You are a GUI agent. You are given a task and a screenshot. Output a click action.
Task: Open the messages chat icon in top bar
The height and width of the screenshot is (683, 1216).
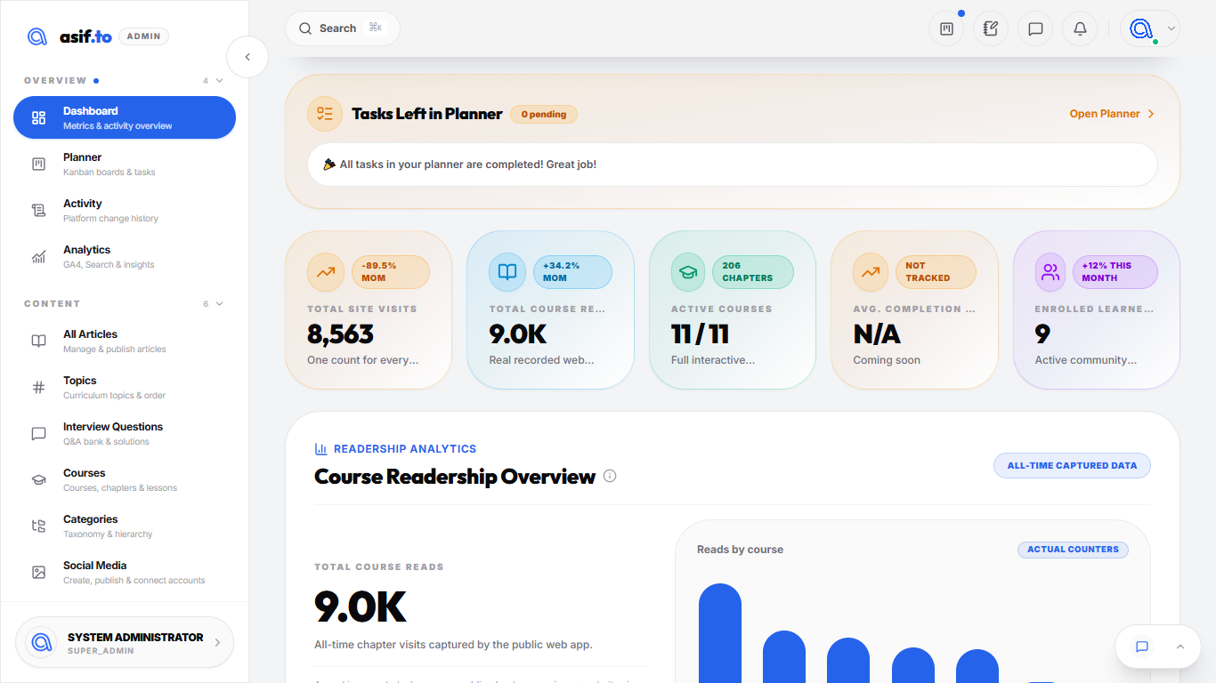click(1035, 28)
